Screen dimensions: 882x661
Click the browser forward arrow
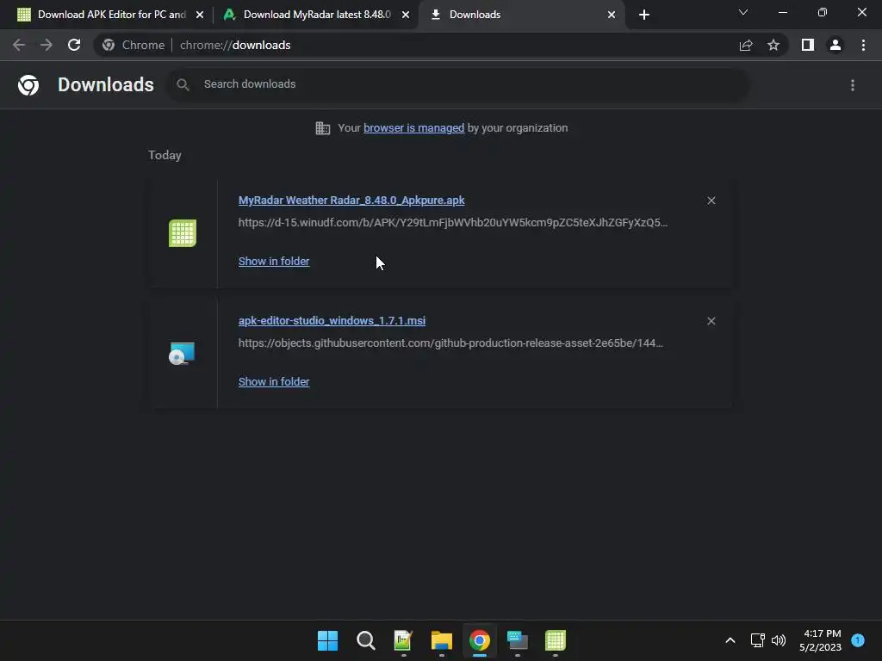coord(47,45)
